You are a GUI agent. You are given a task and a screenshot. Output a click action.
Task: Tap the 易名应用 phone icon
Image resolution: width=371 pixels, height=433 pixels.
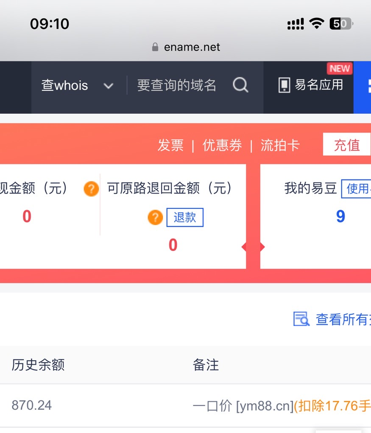(x=284, y=85)
